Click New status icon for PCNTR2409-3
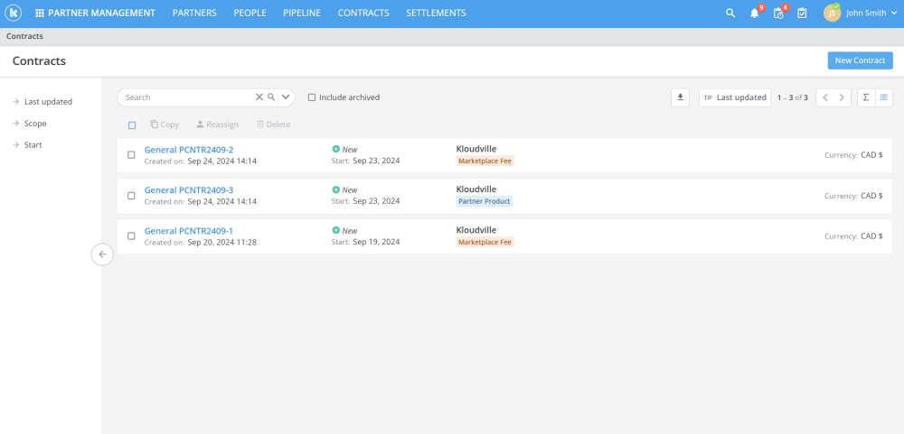The image size is (904, 434). pos(336,189)
